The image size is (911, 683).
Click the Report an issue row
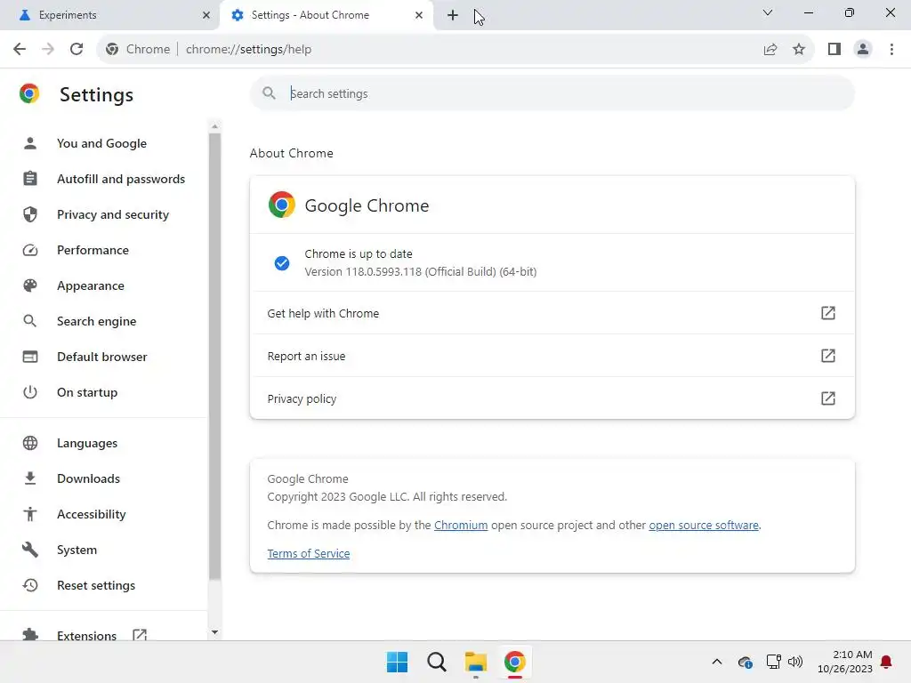tap(552, 356)
